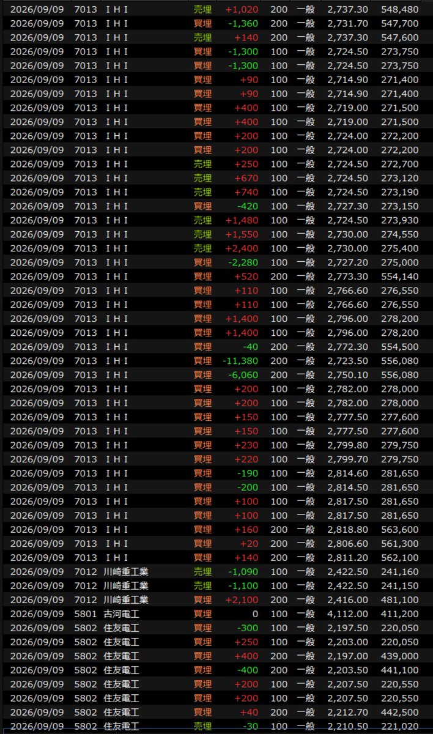This screenshot has height=734, width=433.
Task: Click the loss value -400
Action: (247, 670)
